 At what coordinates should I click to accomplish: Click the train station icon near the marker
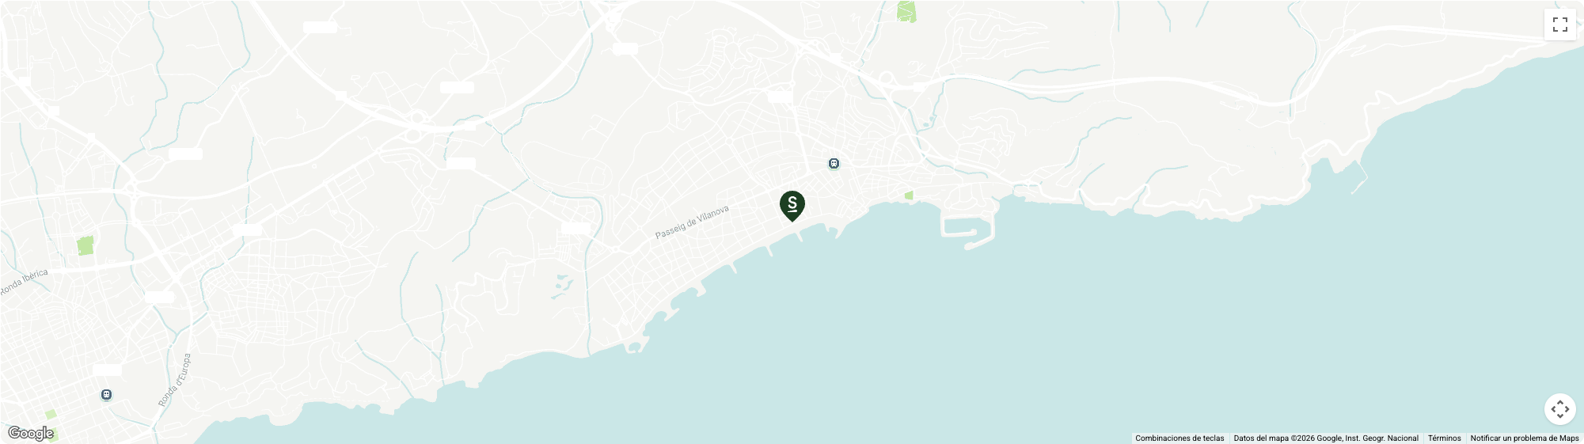tap(834, 164)
